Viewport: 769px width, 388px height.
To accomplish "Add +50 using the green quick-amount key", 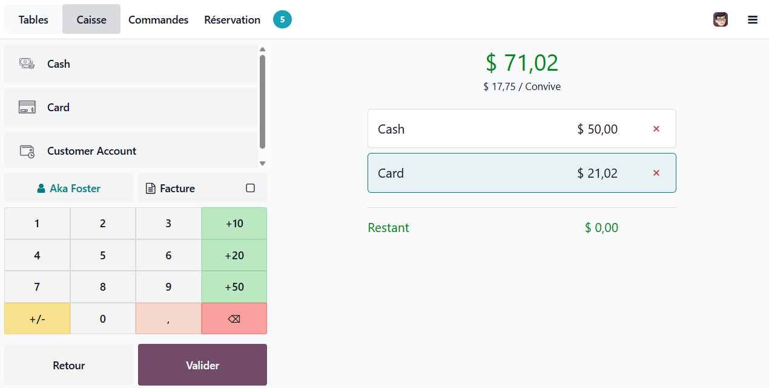I will (x=234, y=287).
